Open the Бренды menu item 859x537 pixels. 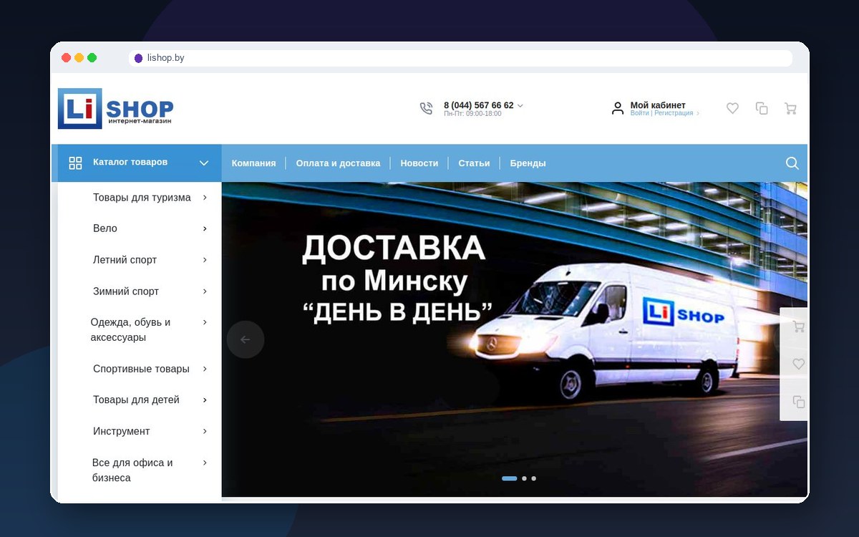[528, 163]
